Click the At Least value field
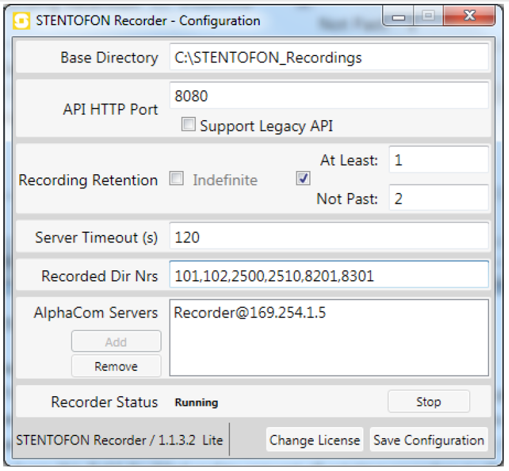509x471 pixels. coord(438,160)
